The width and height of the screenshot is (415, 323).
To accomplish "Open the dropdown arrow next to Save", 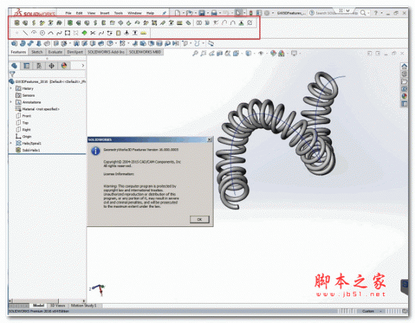I will [x=207, y=12].
